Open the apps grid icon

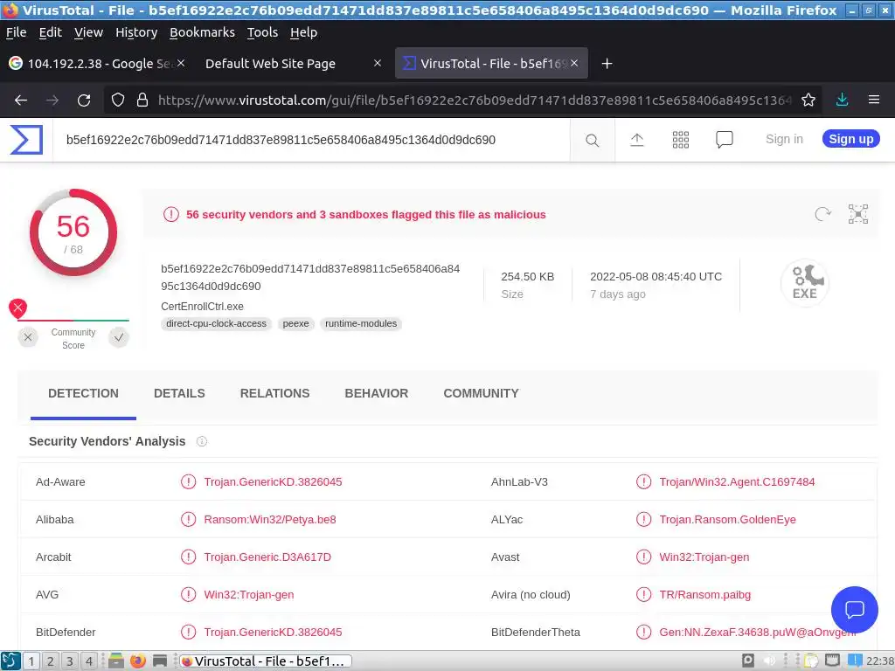[680, 139]
